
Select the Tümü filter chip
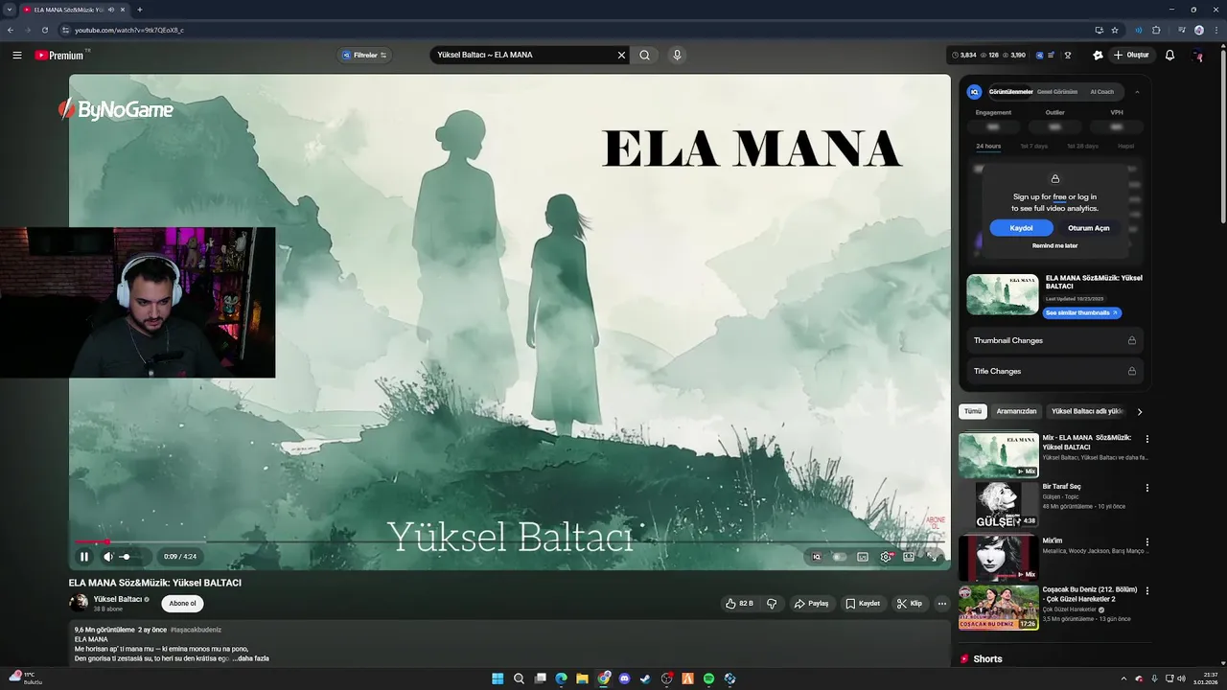click(973, 411)
